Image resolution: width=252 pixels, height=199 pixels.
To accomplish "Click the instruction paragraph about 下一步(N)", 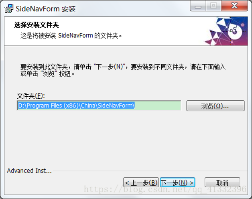I will (123, 70).
